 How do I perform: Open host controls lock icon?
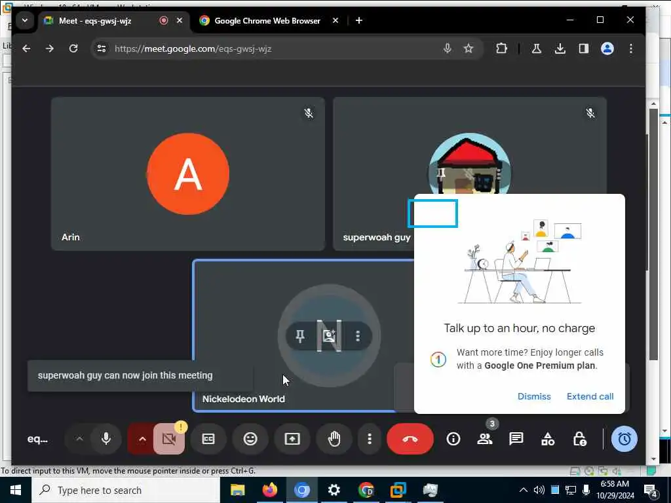[x=579, y=439]
